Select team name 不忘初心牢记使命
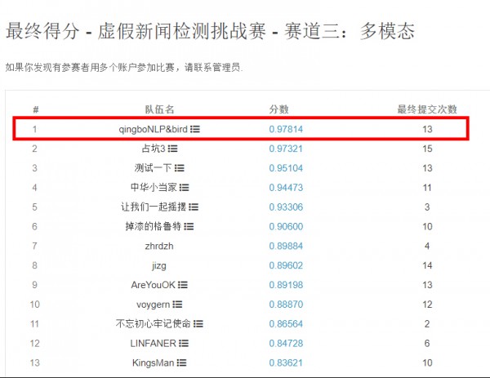Screen dimensions: 490x378 154,324
